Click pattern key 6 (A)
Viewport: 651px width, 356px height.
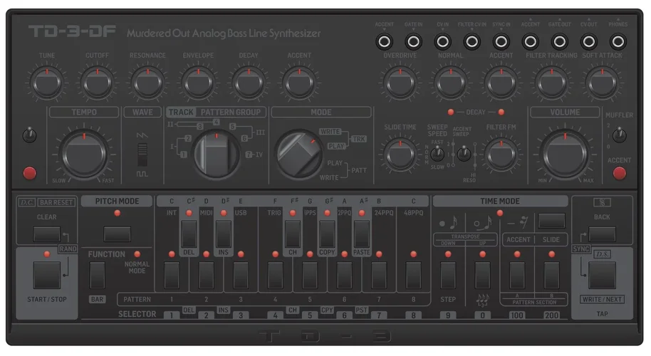pos(344,275)
